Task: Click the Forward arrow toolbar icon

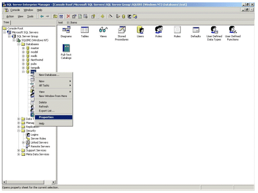Action: point(48,16)
